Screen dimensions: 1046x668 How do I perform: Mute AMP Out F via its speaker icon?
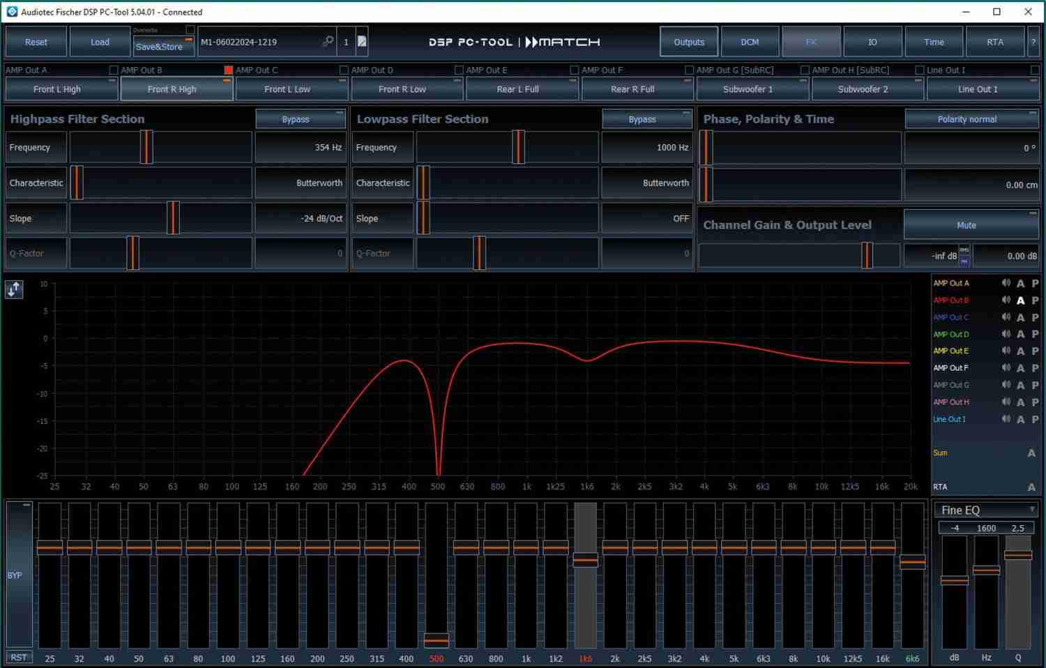click(x=1006, y=367)
